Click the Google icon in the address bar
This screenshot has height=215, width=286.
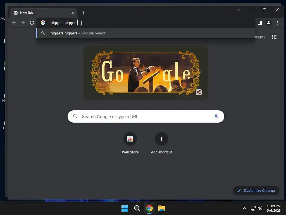click(x=43, y=23)
